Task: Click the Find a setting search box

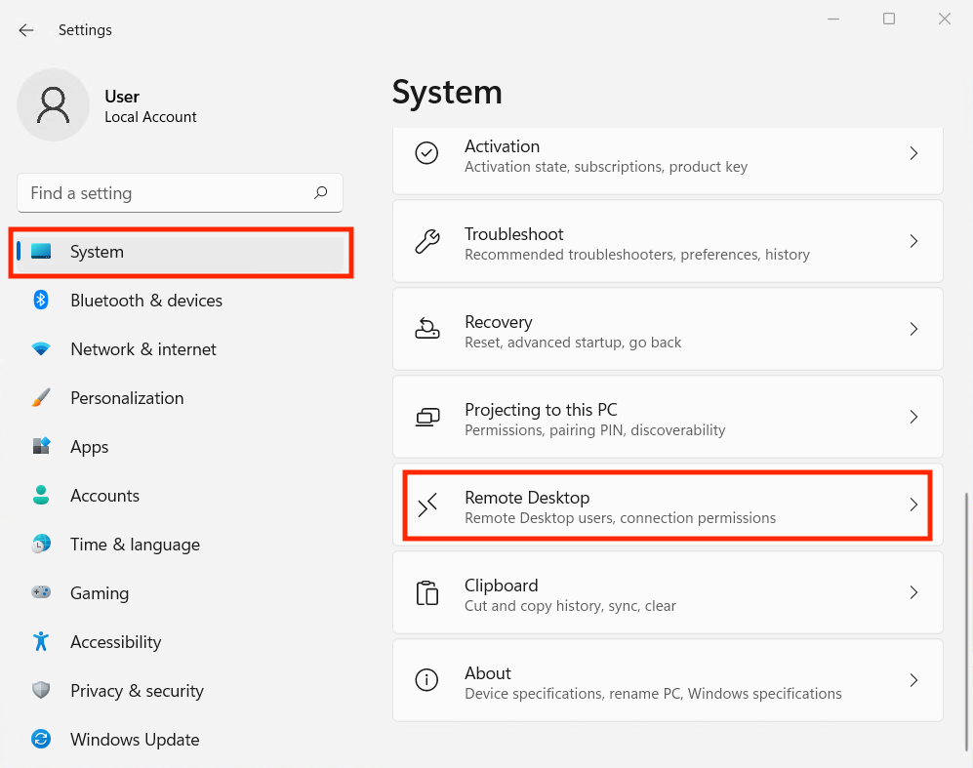Action: [x=166, y=193]
